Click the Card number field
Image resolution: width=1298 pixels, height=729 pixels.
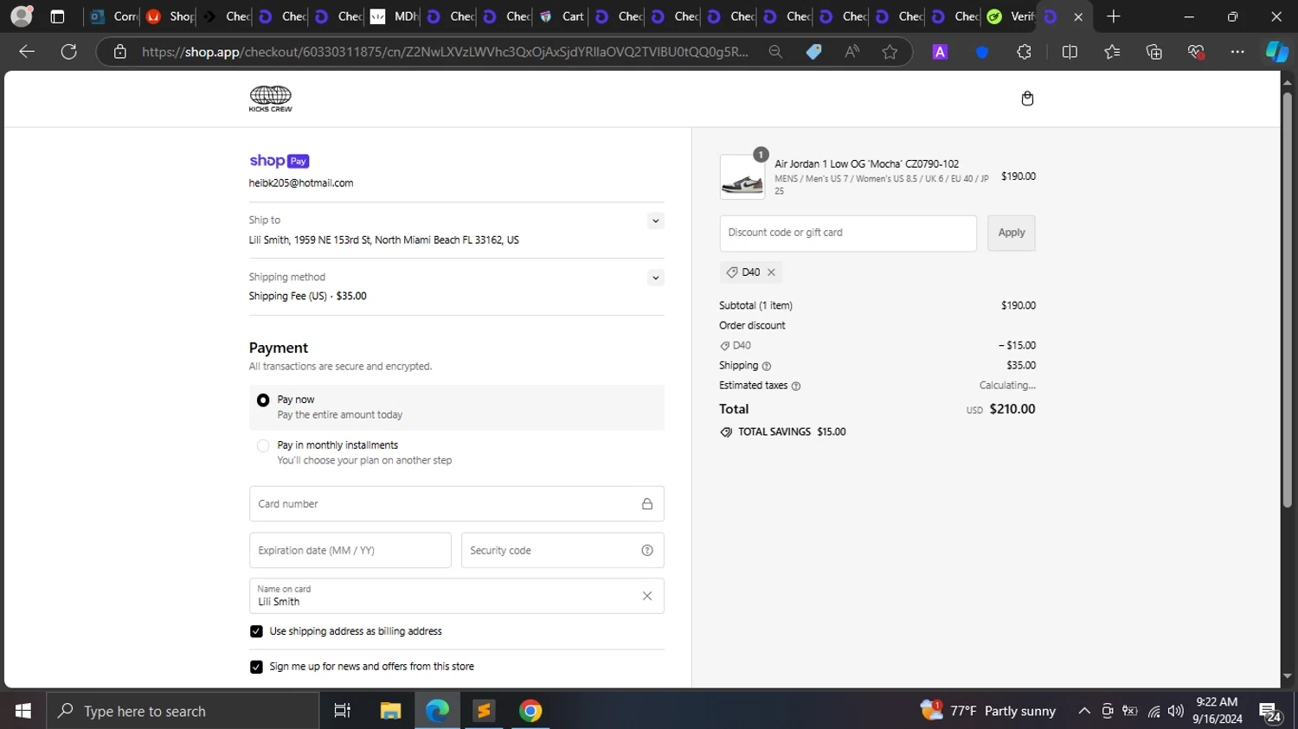point(457,504)
